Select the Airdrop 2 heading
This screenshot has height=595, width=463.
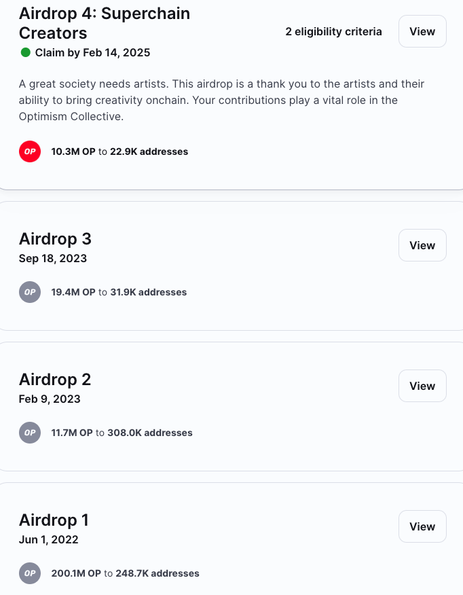coord(55,380)
